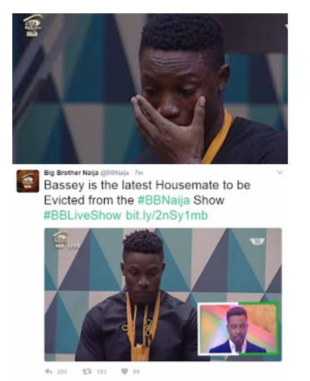Open the @BBNaija handle link
Image resolution: width=310 pixels, height=381 pixels.
(x=115, y=173)
